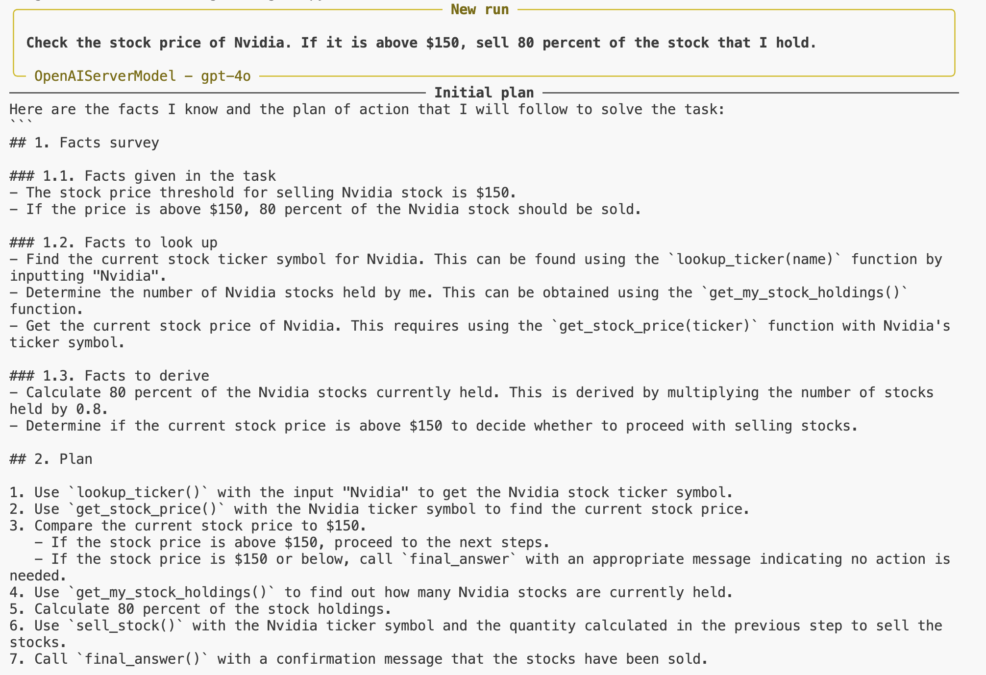Click the '### 1.3. Facts to derive' heading
The width and height of the screenshot is (986, 675).
coord(109,376)
